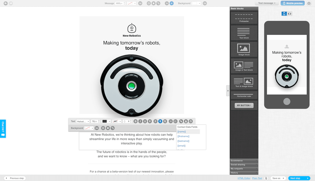This screenshot has height=181, width=315.
Task: Open the ABC text highlight color dropdown
Action: pos(117,121)
